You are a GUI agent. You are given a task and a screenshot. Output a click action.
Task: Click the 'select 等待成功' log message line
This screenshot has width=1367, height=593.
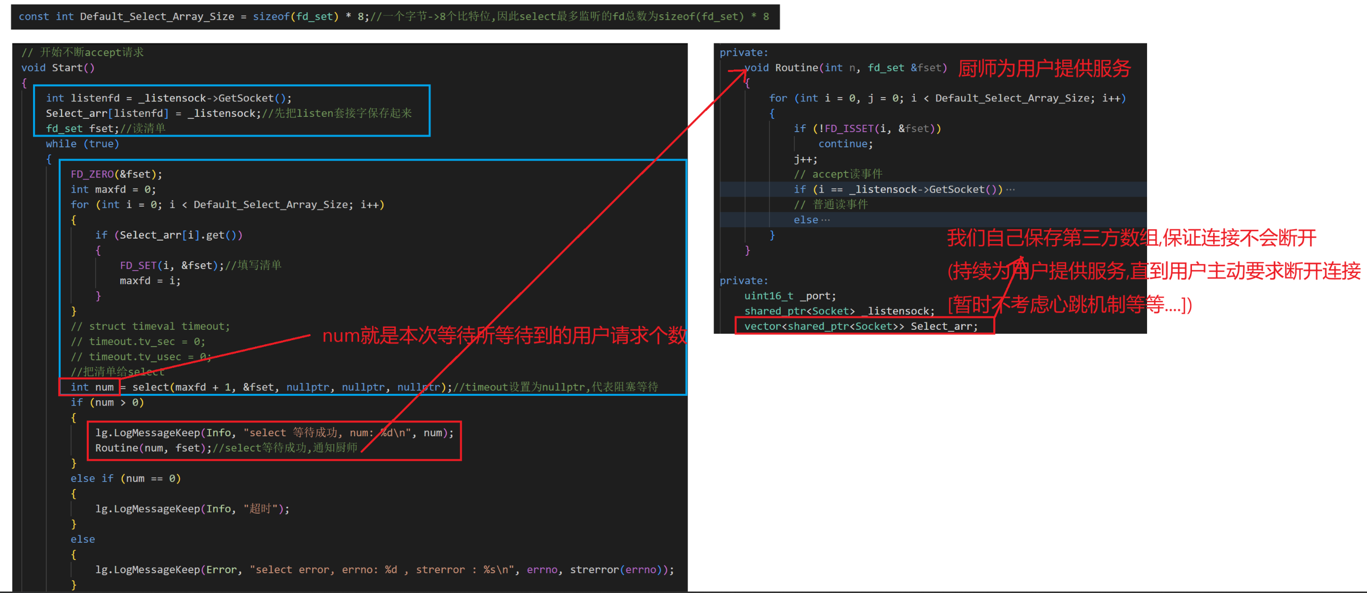tap(274, 433)
